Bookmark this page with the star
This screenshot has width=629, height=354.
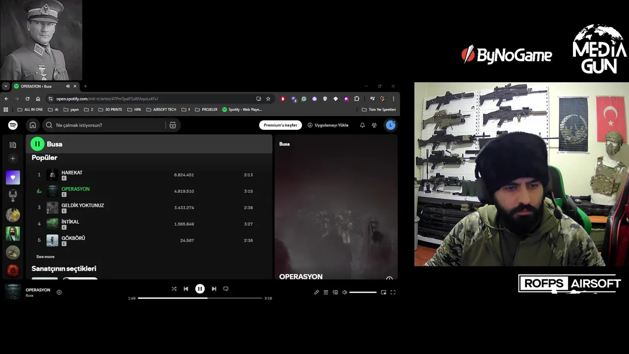tap(268, 98)
